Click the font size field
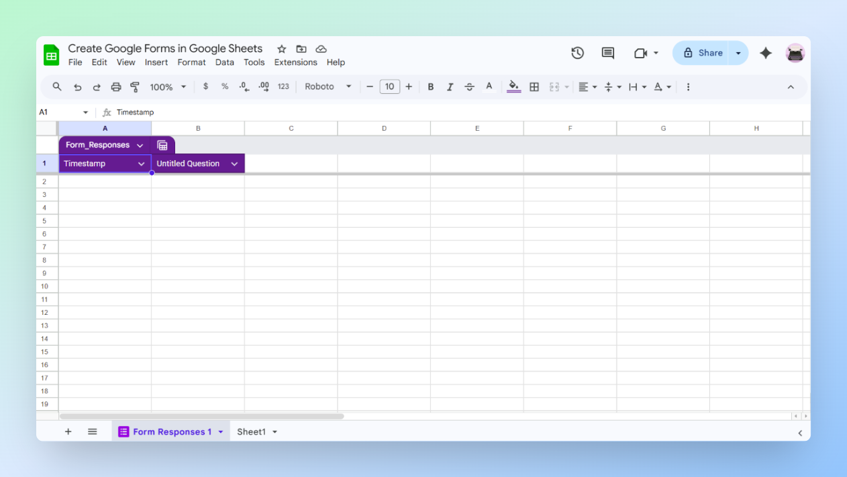The image size is (847, 477). pos(389,86)
